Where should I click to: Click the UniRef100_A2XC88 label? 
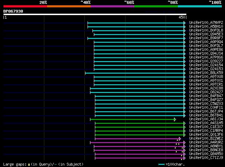click(206, 88)
